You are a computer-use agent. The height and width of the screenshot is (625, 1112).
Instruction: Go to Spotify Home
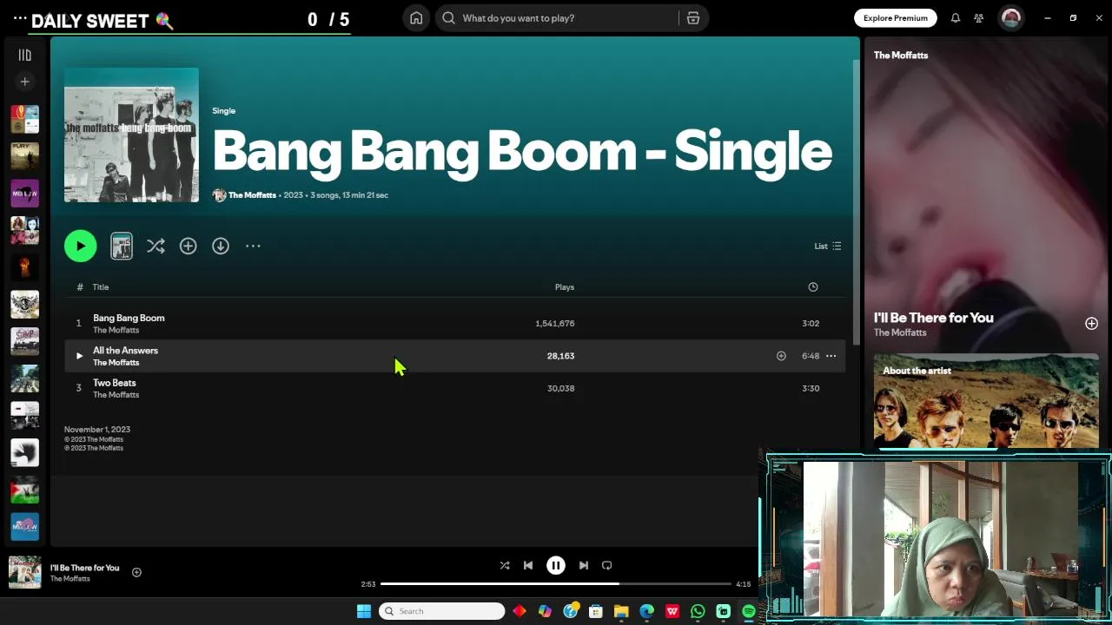pos(416,18)
